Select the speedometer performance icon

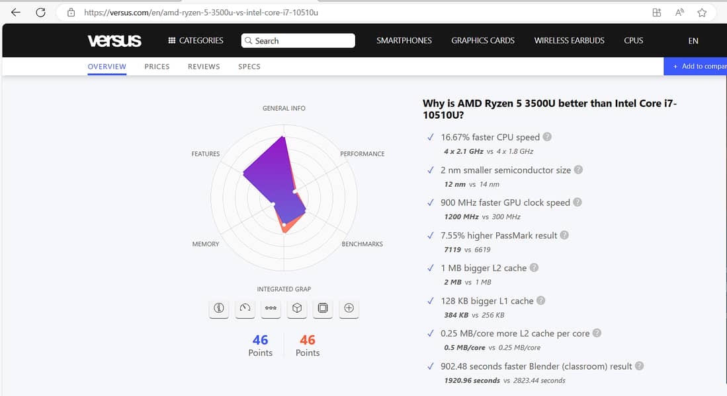(x=245, y=308)
